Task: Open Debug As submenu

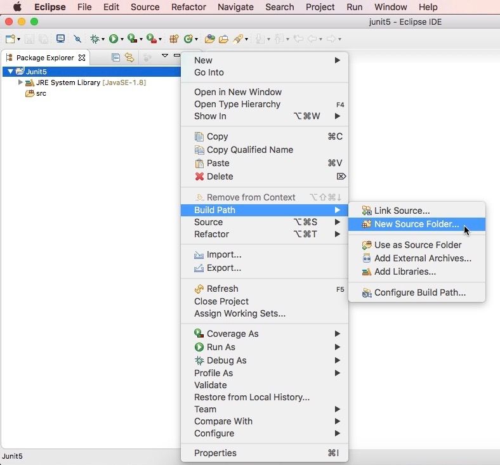Action: click(x=265, y=360)
